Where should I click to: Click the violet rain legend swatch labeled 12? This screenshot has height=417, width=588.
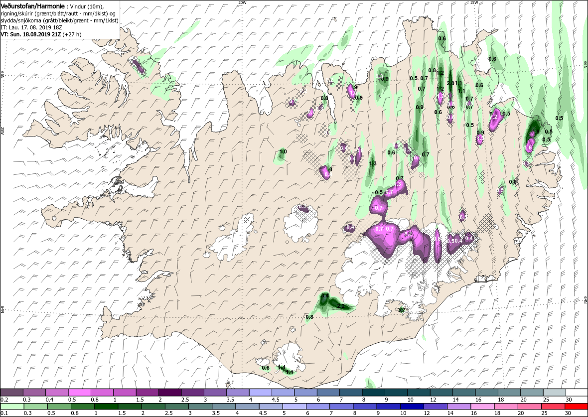tap(436, 407)
